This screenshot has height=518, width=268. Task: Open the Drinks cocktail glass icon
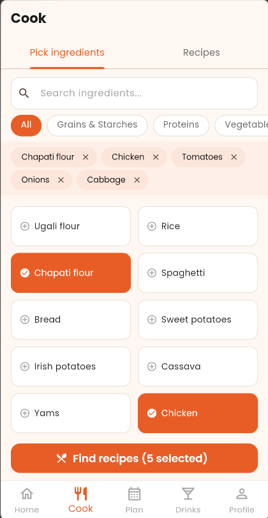coord(188,494)
